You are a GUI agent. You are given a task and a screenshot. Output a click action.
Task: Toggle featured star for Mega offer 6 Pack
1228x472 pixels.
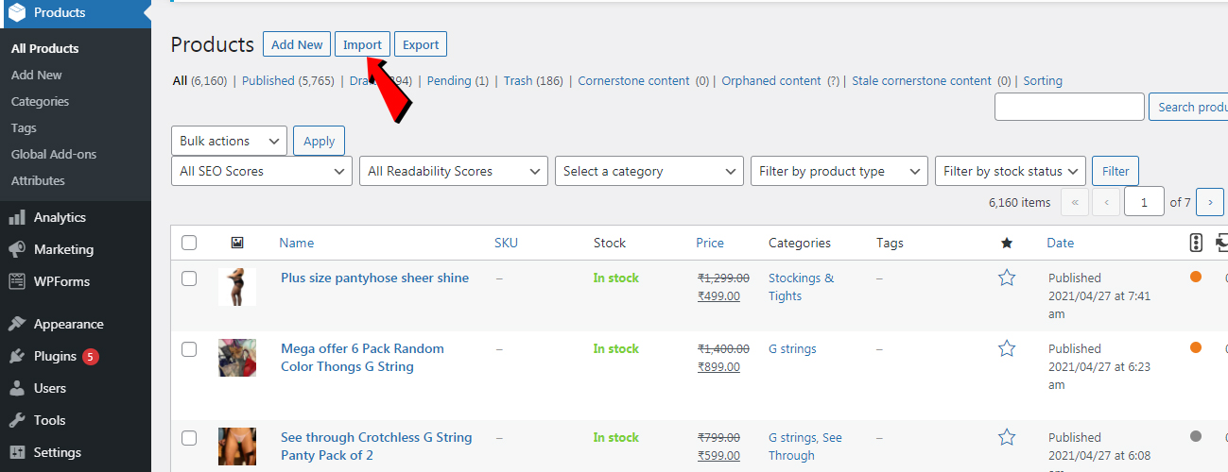1007,348
